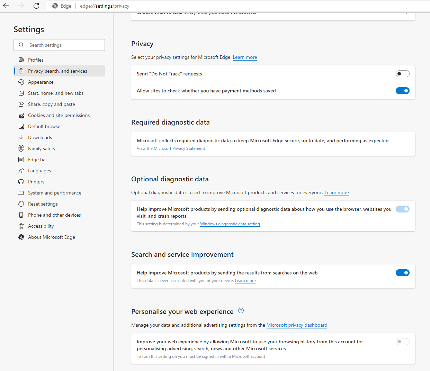Click the magnifier icon in Search settings
430x371 pixels.
(21, 45)
